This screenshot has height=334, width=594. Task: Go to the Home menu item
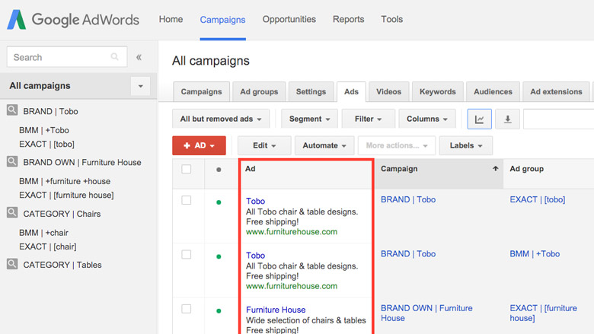pyautogui.click(x=171, y=19)
